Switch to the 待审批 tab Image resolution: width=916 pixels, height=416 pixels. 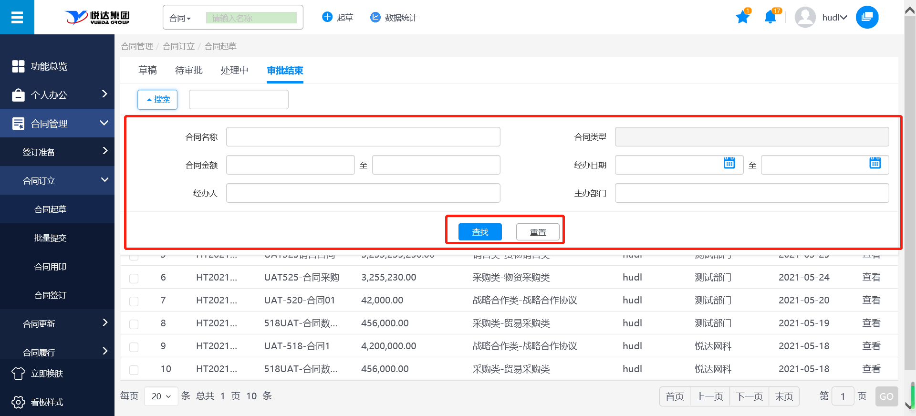189,71
